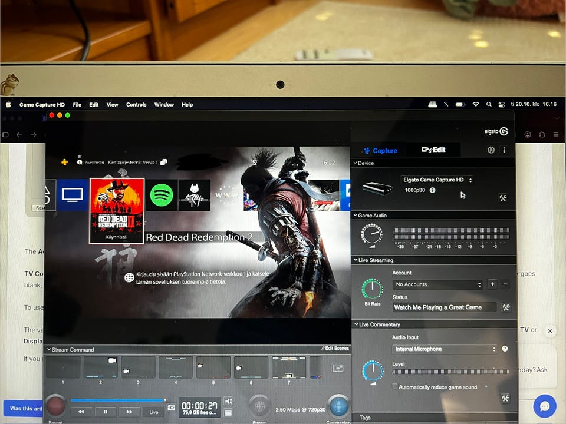Open the Controls menu
This screenshot has height=424, width=566.
click(136, 105)
